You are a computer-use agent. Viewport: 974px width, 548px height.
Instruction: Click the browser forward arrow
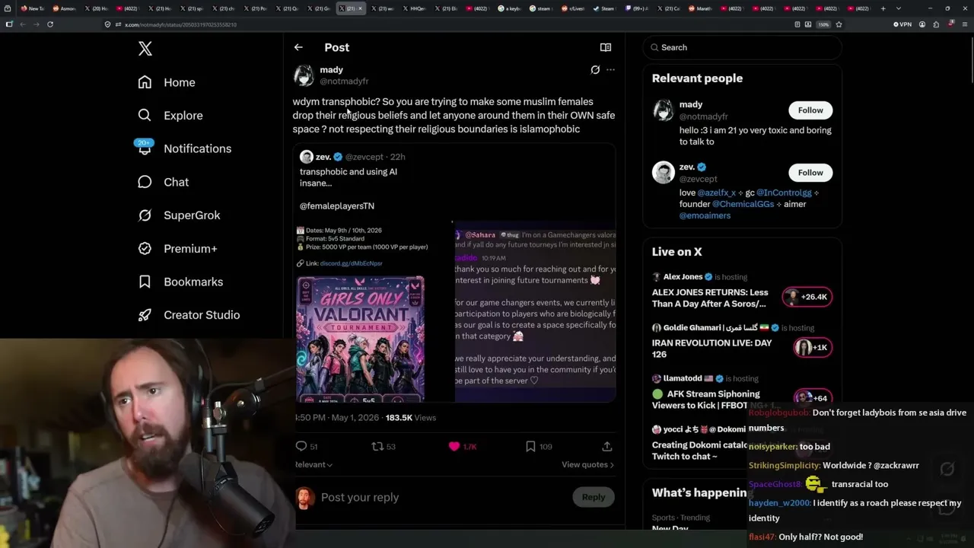coord(36,24)
